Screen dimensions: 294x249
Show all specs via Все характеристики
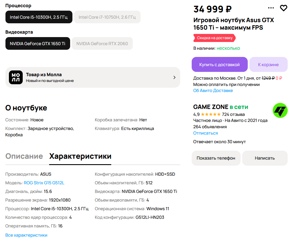26,235
